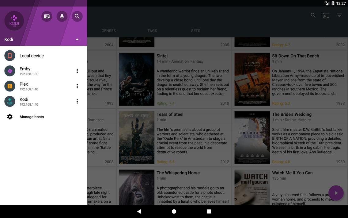The height and width of the screenshot is (218, 348).
Task: Click Rating: 5.3 on Sit Down card
Action: click(281, 103)
